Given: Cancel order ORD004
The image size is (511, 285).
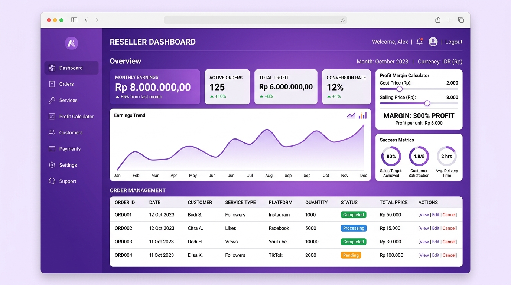Looking at the screenshot, I should 449,255.
